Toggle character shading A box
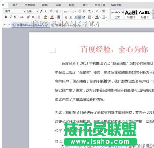This screenshot has height=148, width=154. point(59,17)
